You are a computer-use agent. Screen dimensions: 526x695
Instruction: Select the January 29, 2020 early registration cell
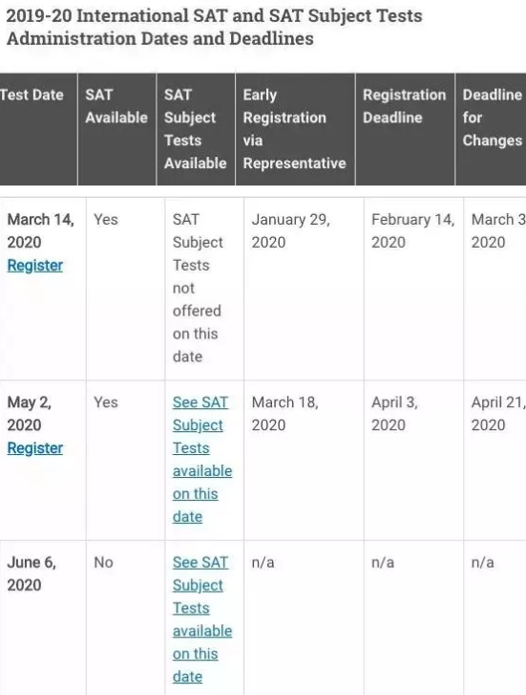pyautogui.click(x=290, y=231)
